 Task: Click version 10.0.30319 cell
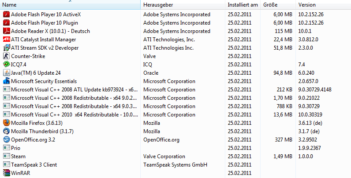pyautogui.click(x=310, y=115)
